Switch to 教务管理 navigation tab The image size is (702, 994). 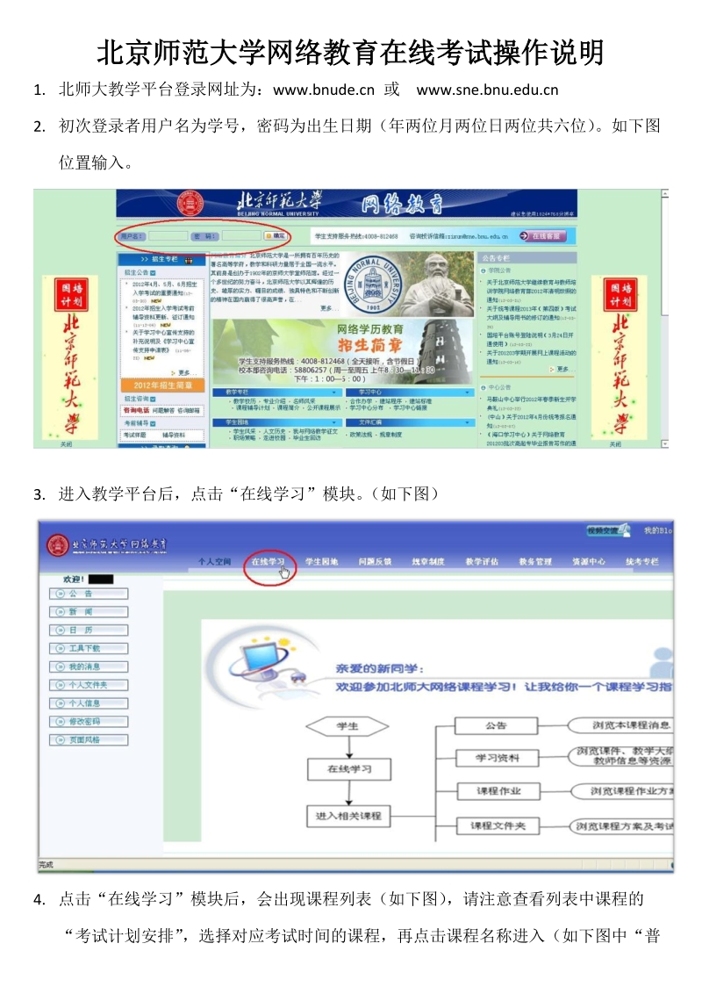(535, 562)
